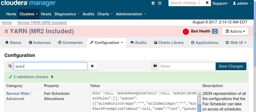Click into the Notes input field

tap(187, 66)
